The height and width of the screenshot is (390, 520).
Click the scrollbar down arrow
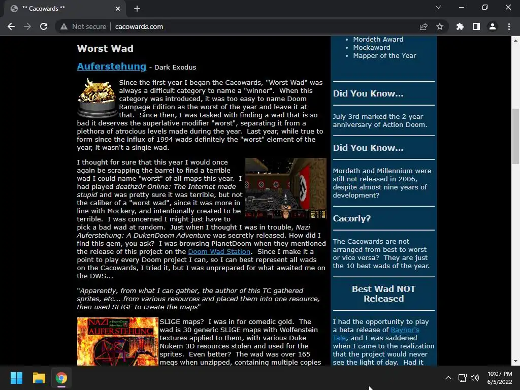pyautogui.click(x=515, y=361)
